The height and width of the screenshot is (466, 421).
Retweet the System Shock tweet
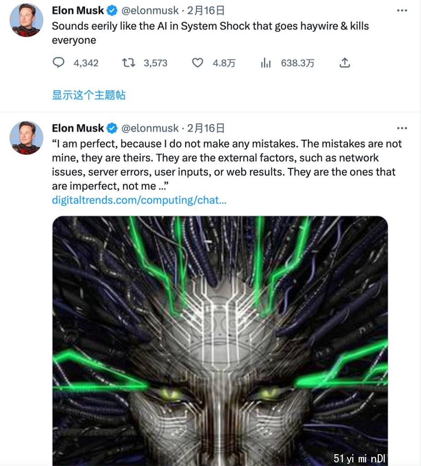[128, 63]
